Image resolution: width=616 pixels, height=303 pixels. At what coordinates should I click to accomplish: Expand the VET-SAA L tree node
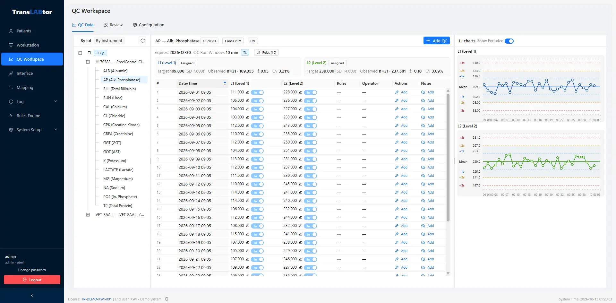(x=88, y=215)
